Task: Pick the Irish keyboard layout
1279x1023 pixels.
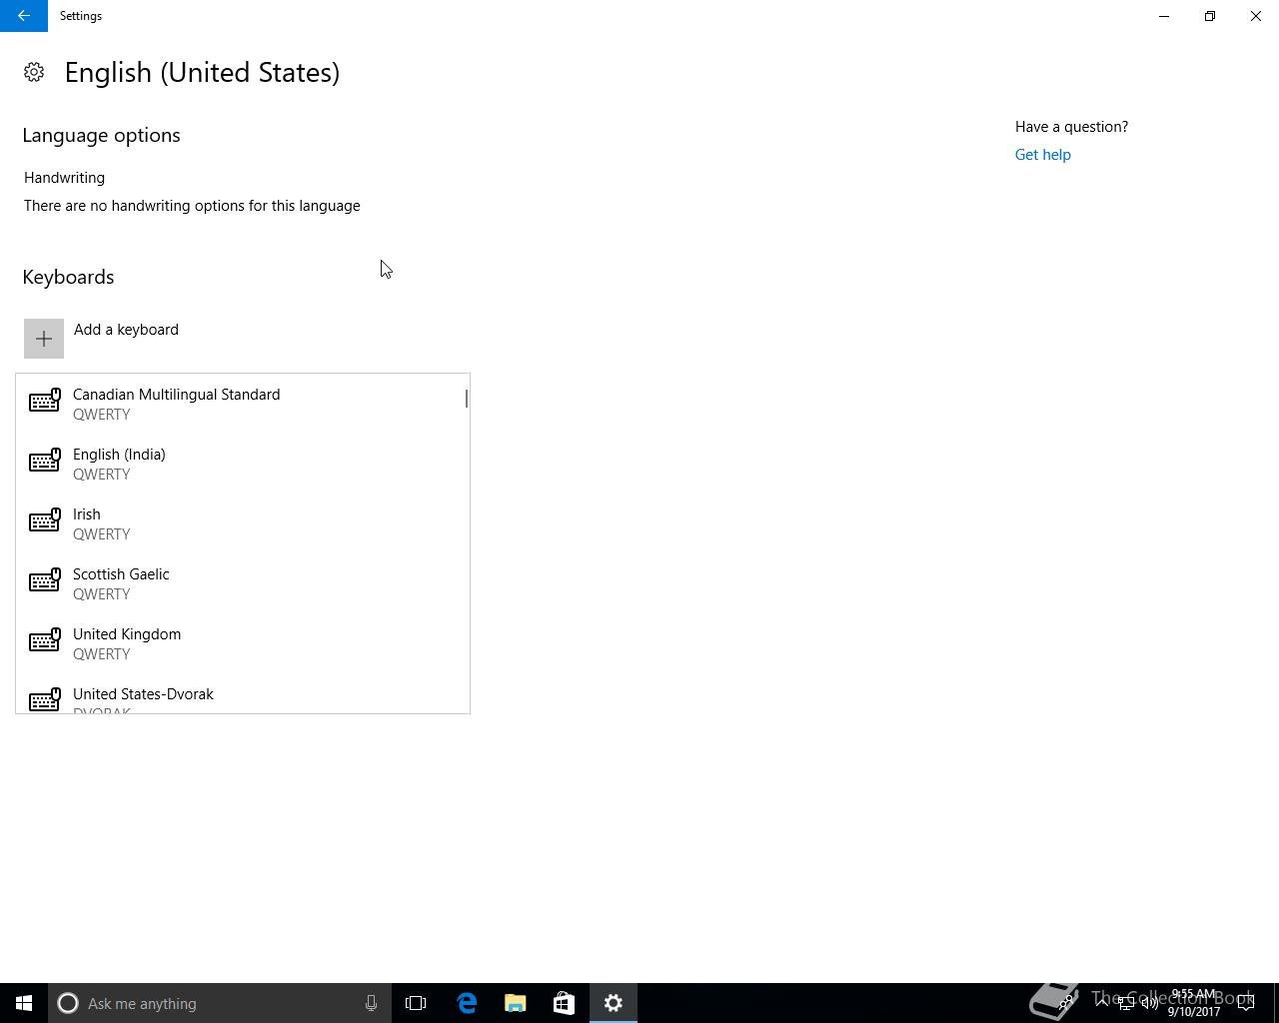Action: click(243, 523)
